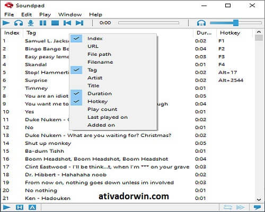This screenshot has width=265, height=212.
Task: Enable the File path column
Action: 113,54
